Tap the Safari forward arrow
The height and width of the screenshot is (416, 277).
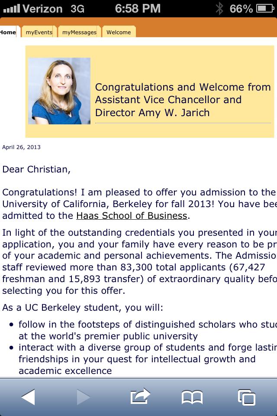coord(83,396)
